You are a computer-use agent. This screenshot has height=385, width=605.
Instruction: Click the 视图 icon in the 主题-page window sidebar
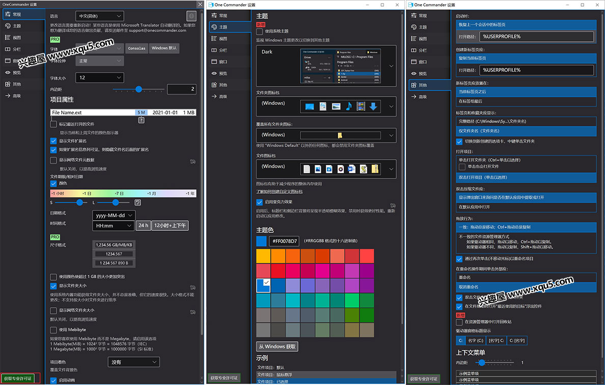(x=214, y=39)
